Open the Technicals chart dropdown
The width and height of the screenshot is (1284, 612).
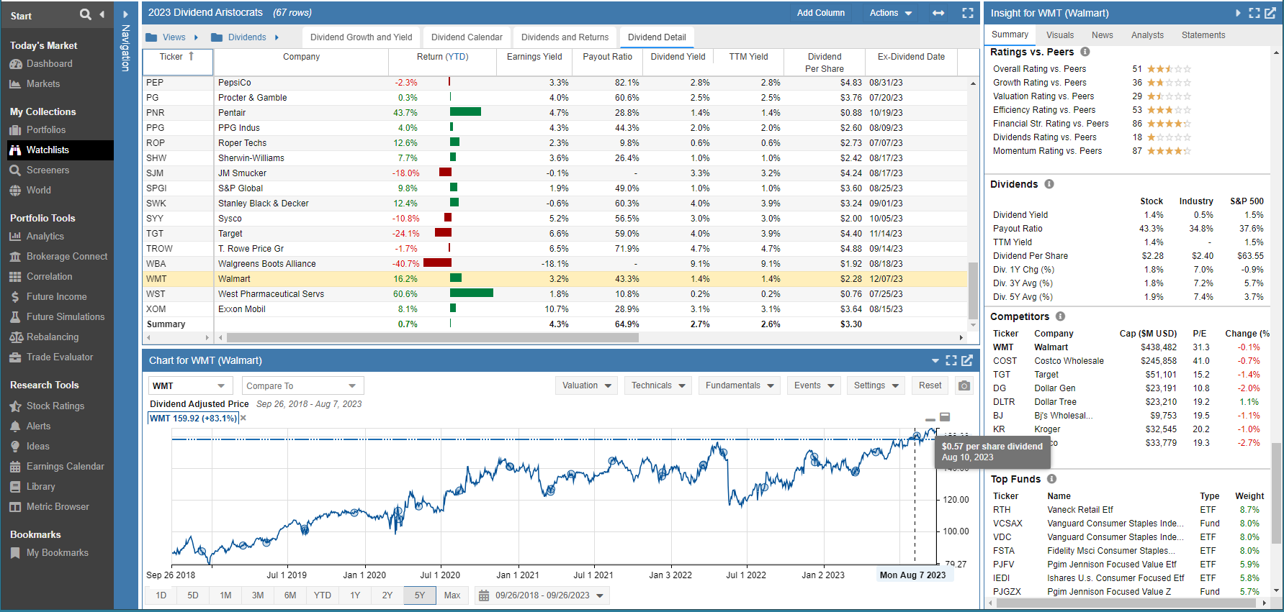pyautogui.click(x=658, y=385)
